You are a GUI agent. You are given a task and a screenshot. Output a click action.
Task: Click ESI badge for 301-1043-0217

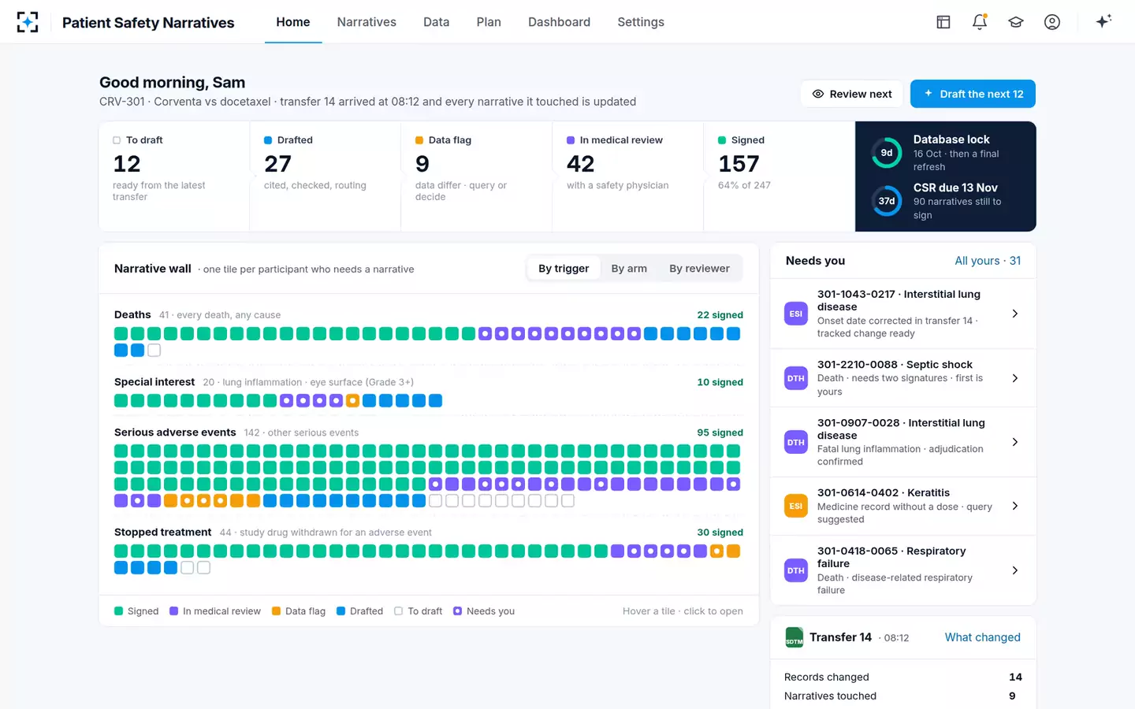click(796, 314)
